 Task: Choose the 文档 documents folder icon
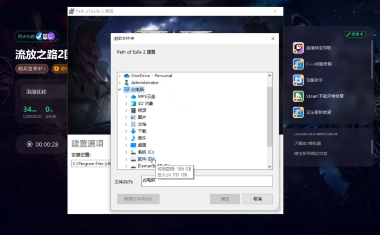click(x=133, y=124)
